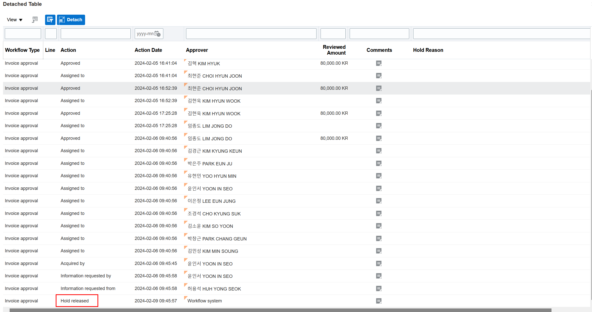Image resolution: width=592 pixels, height=312 pixels.
Task: Open the comment icon on HUH YONG SEOK's row
Action: pyautogui.click(x=379, y=288)
